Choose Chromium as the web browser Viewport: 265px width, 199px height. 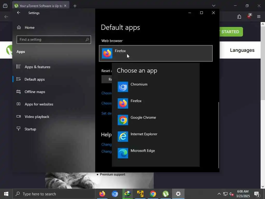(x=156, y=87)
